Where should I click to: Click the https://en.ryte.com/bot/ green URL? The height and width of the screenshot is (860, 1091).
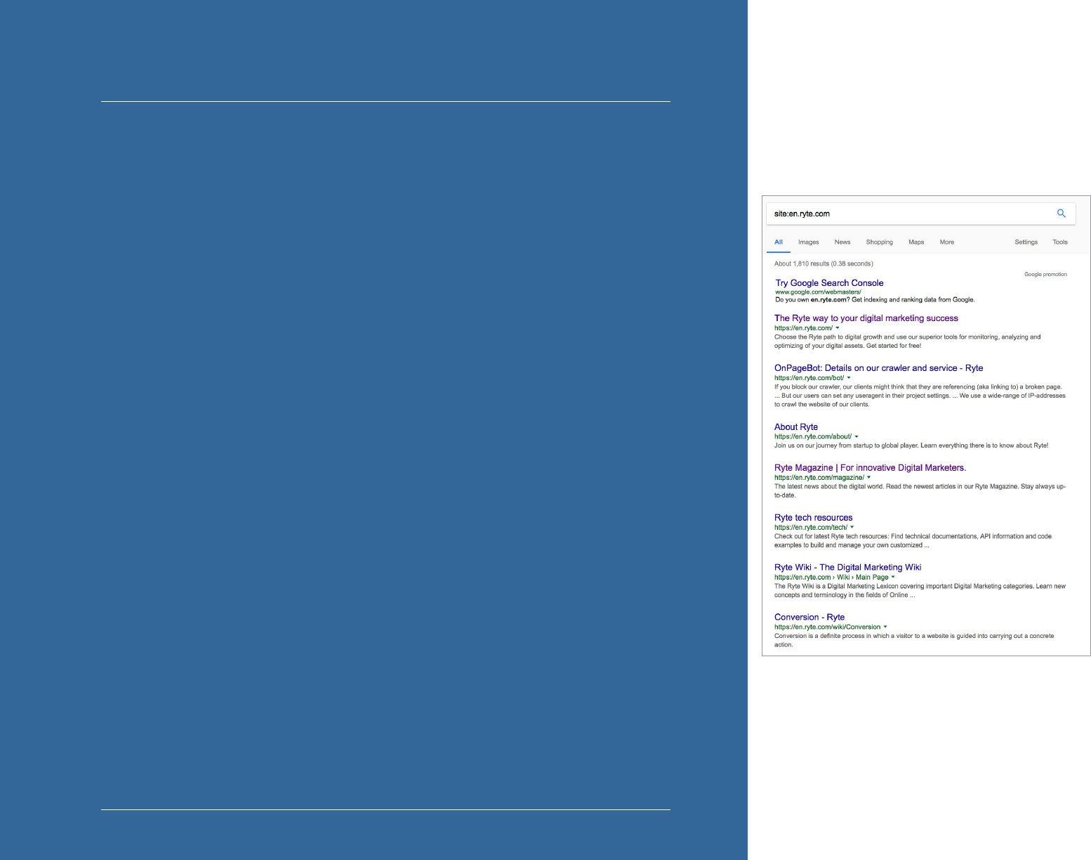coord(809,378)
